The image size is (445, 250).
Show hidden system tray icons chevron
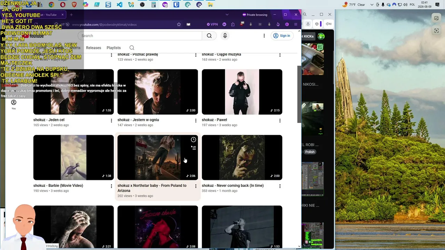tap(372, 5)
